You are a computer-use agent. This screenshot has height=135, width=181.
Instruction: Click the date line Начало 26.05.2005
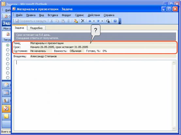103,47
